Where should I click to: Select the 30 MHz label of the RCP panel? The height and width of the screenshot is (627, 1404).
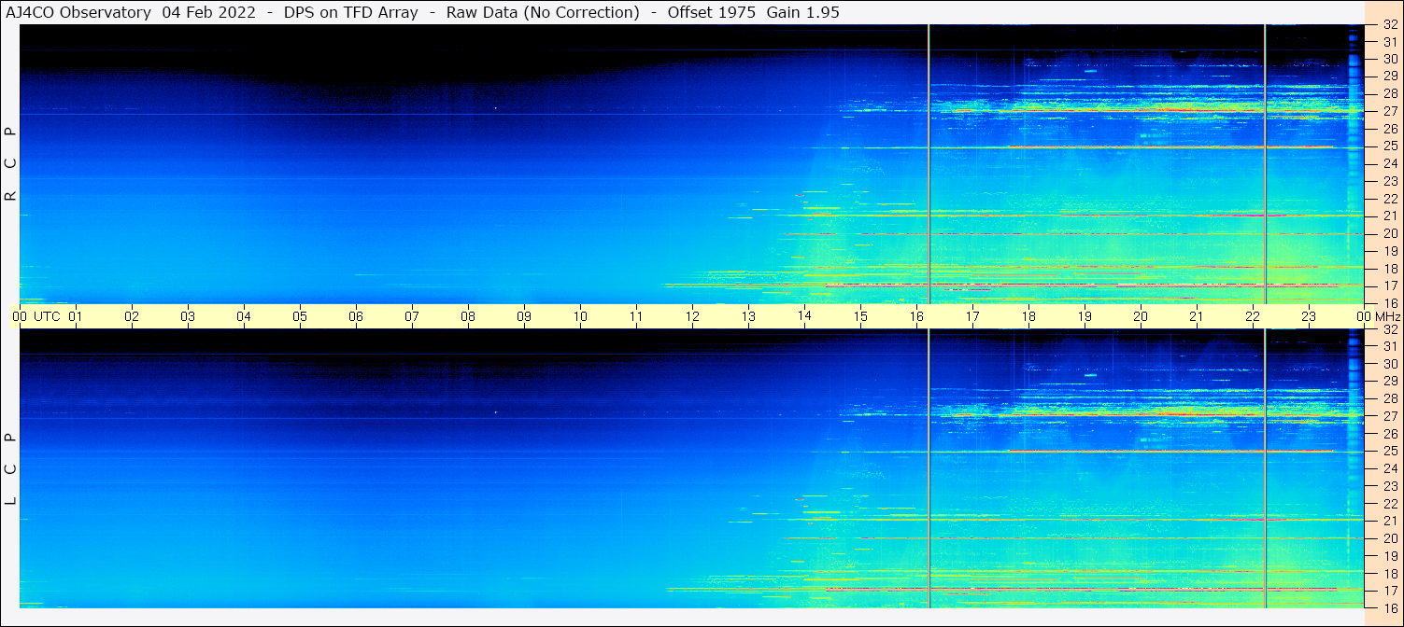1390,59
